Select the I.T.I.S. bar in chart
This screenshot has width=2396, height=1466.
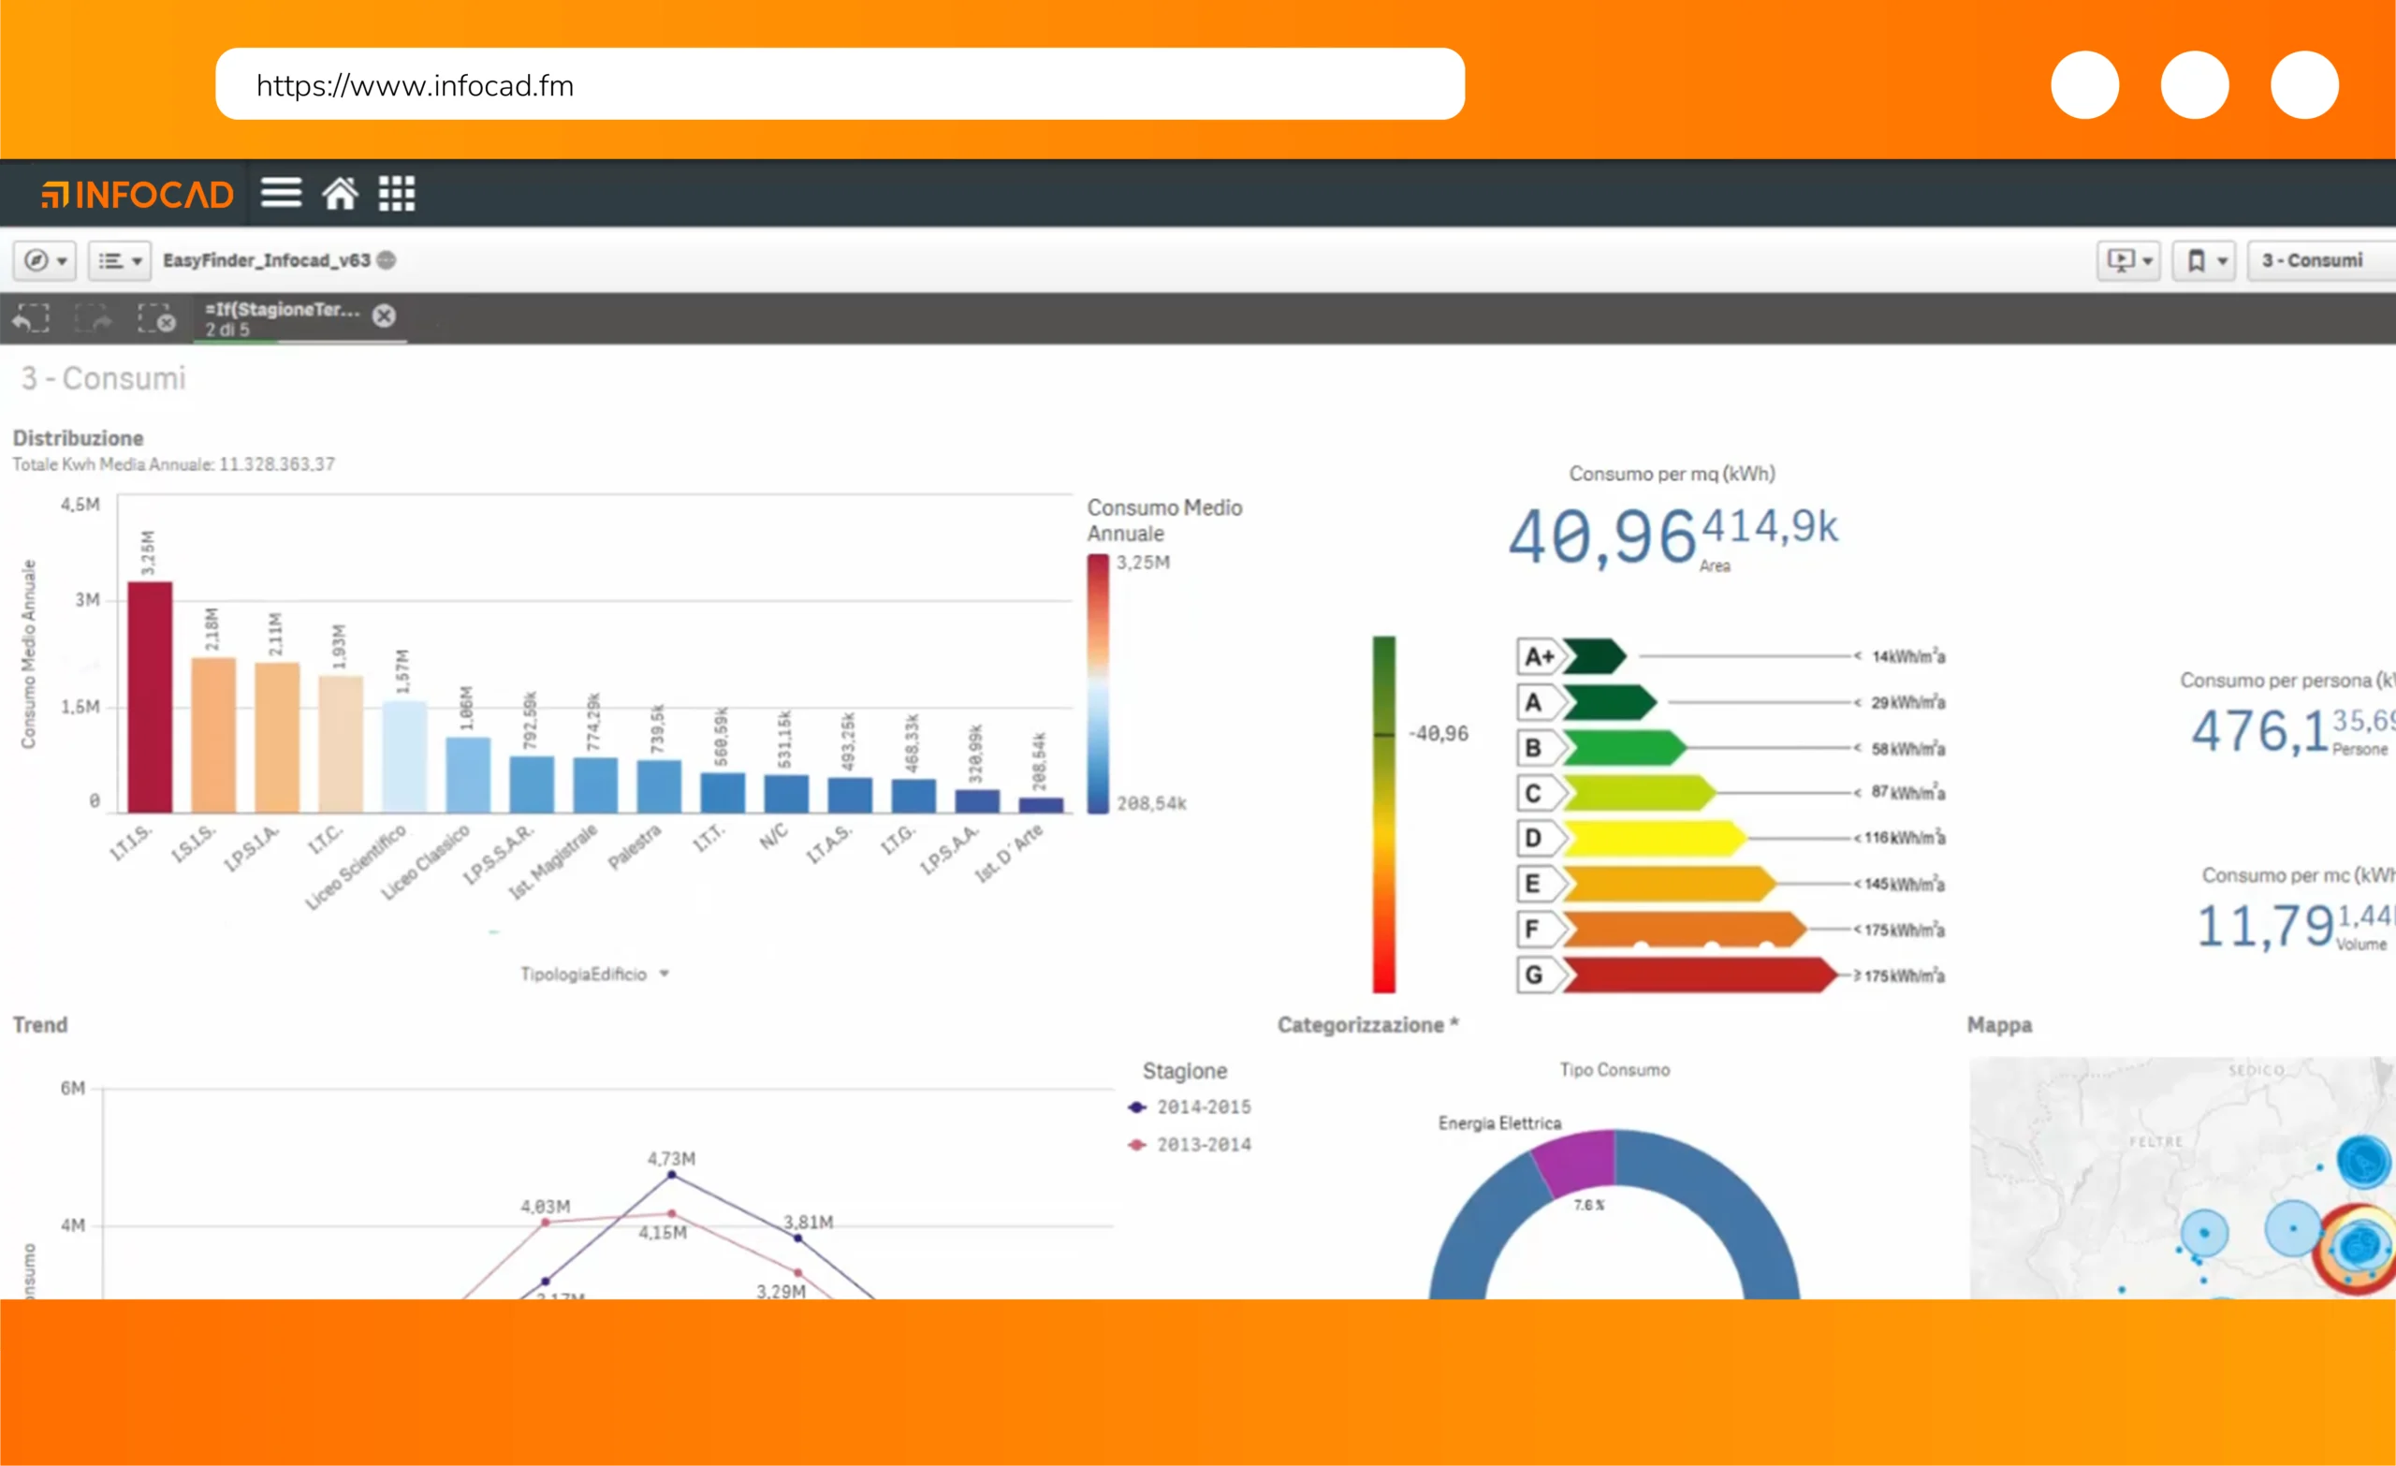150,696
